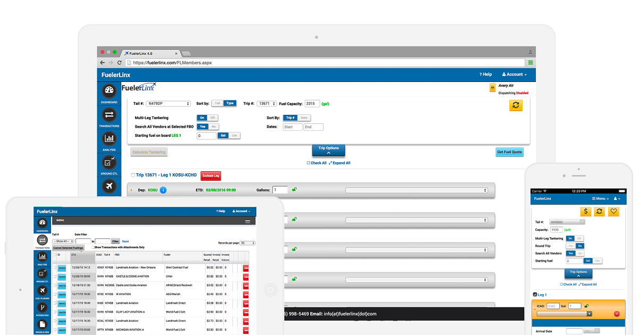The image size is (638, 335).
Task: Set Round Trip to Yes on the phone
Action: (570, 246)
